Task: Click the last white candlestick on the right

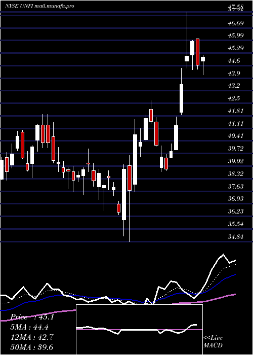Action: tap(203, 59)
